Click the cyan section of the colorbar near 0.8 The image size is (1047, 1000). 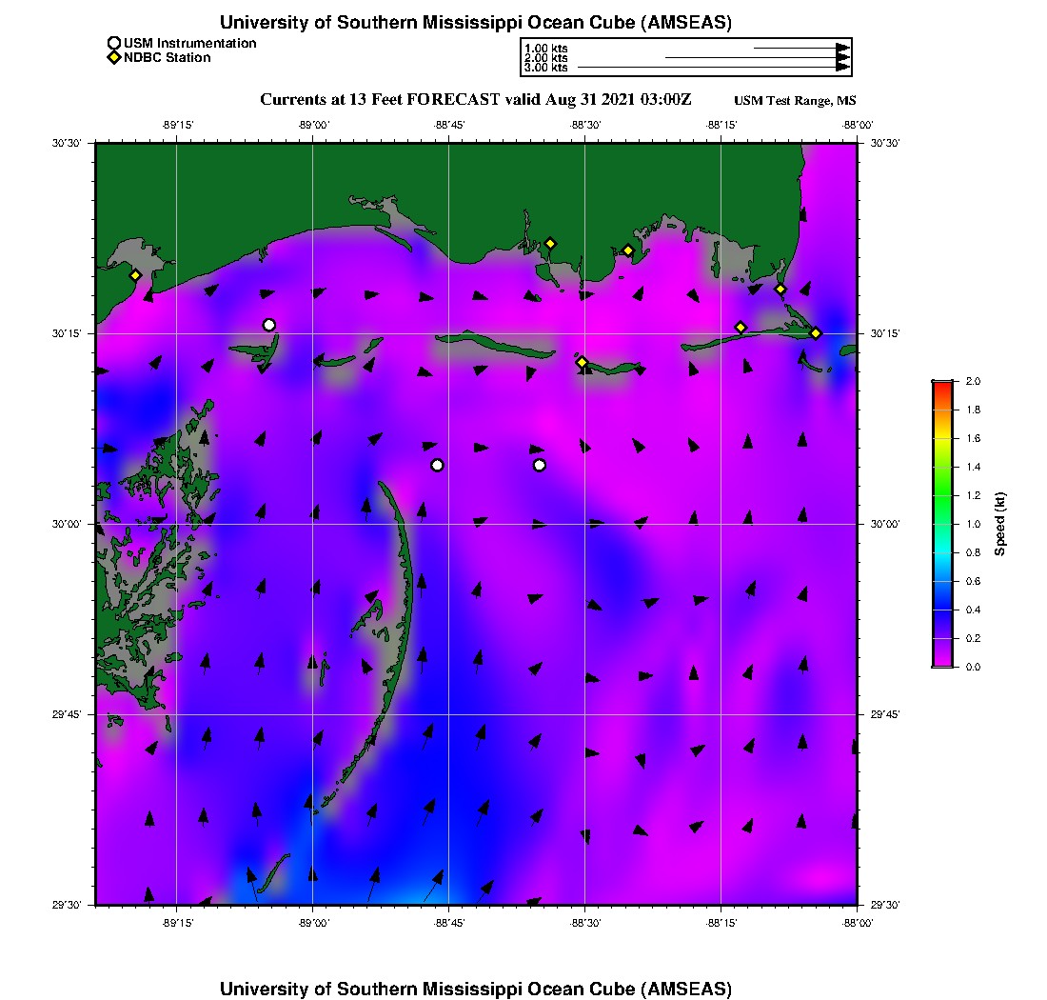tap(943, 552)
